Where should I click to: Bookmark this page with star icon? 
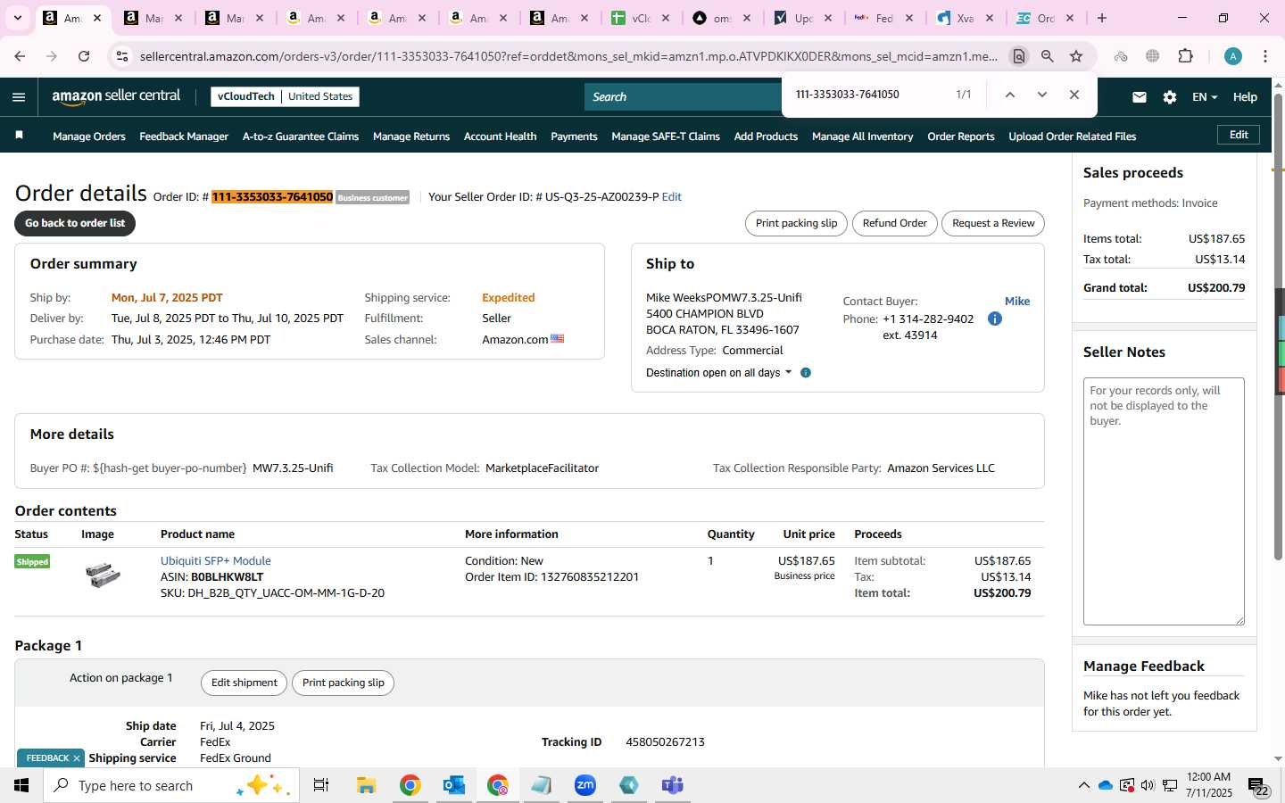pos(1076,56)
